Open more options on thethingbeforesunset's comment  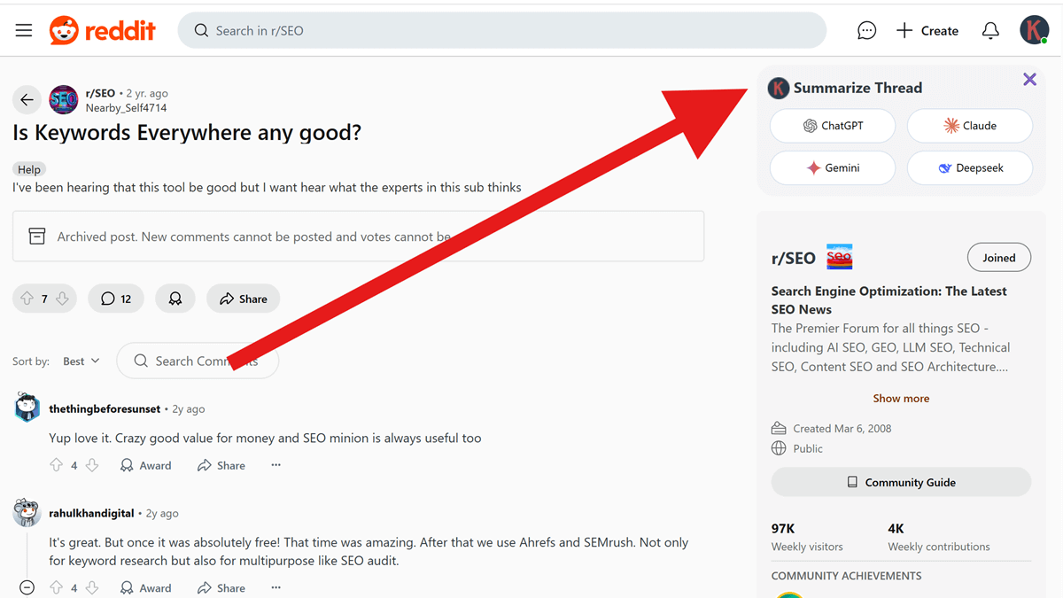(x=275, y=465)
